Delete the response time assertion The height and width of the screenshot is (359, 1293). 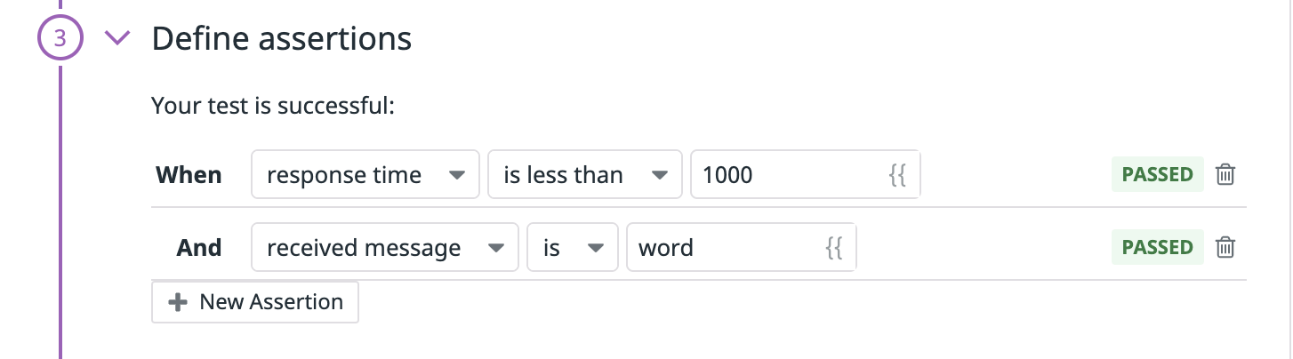click(x=1225, y=174)
